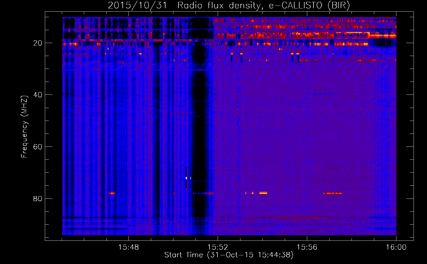The height and width of the screenshot is (264, 427).
Task: Click the 'Start Time (31-Oct-15 15:44:38)' axis label
Action: point(229,255)
